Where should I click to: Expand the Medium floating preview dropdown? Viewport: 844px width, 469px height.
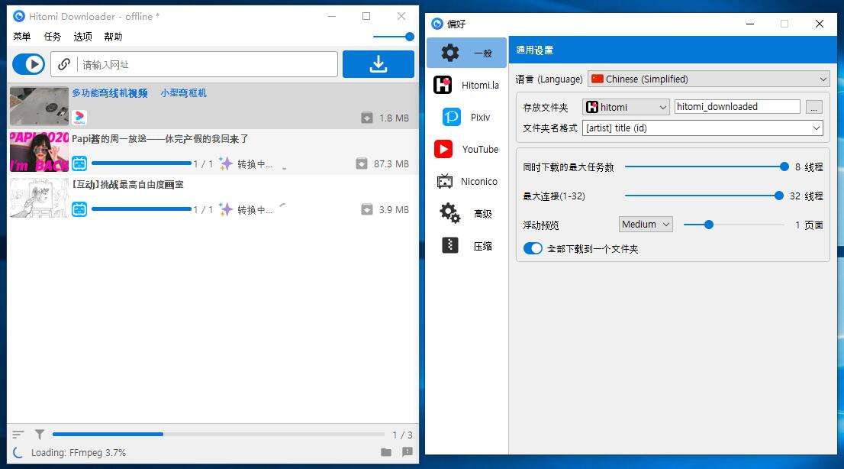point(646,225)
